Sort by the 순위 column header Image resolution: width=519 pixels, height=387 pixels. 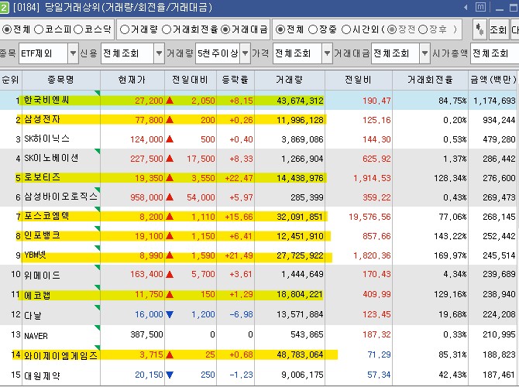point(11,80)
